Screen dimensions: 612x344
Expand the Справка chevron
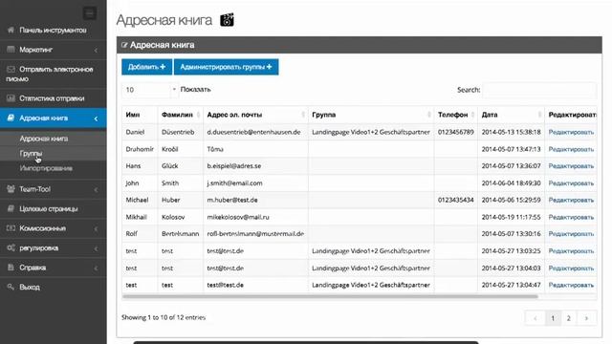(x=96, y=268)
